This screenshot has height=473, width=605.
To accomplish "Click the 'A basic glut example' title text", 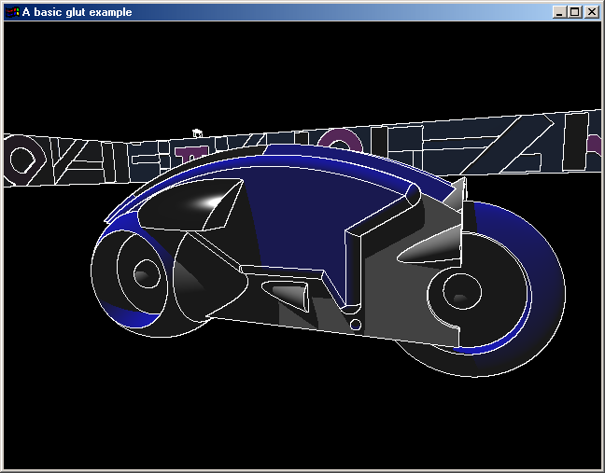I will pos(77,12).
